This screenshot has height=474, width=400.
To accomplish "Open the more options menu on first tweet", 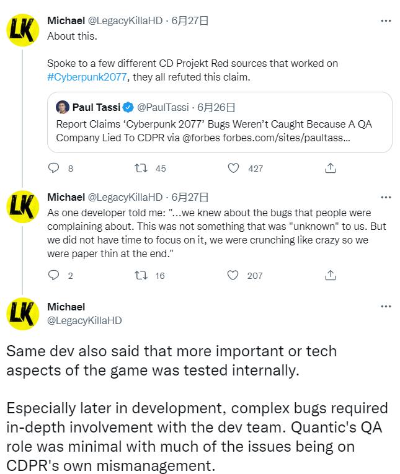I will click(385, 20).
